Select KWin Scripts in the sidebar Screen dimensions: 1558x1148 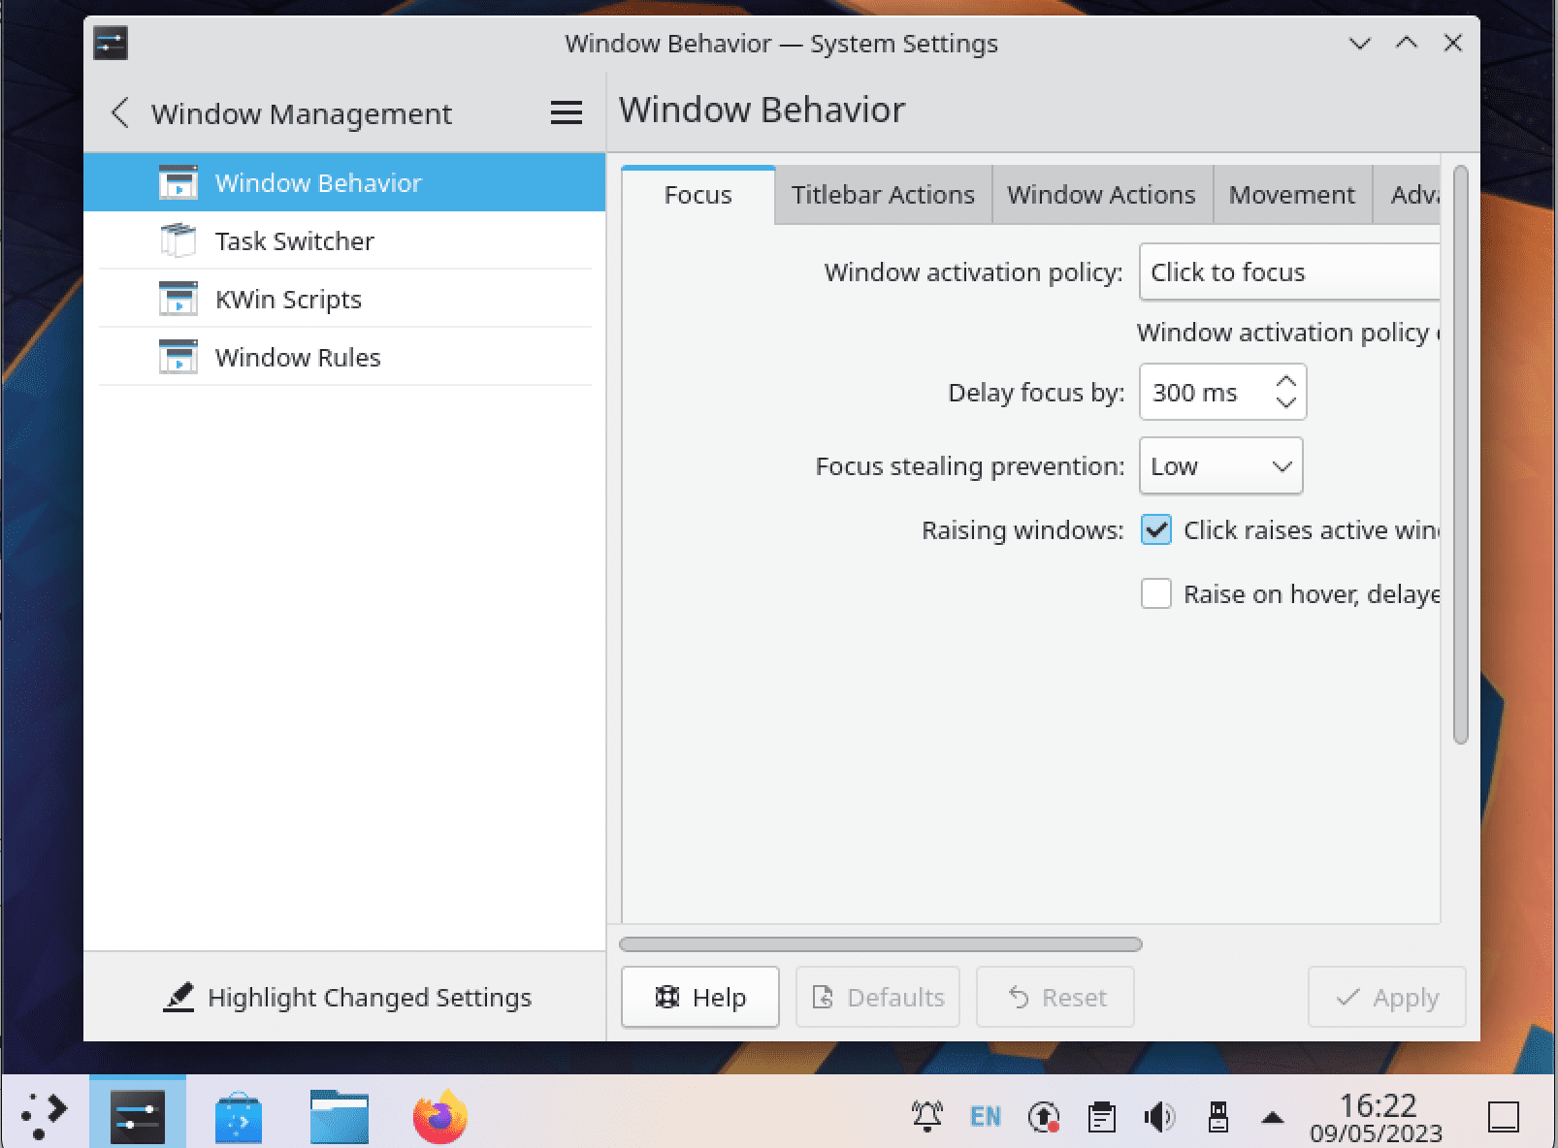(344, 300)
